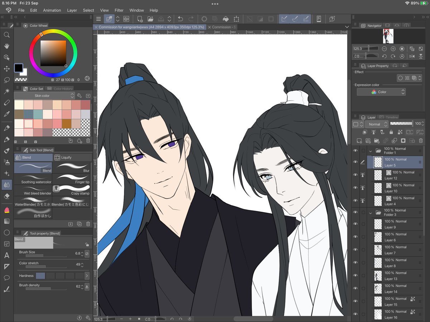This screenshot has width=430, height=322.
Task: Select the Balloon tool
Action: (x=6, y=278)
